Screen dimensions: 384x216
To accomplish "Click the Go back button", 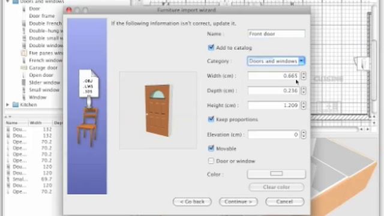I will pos(192,202).
